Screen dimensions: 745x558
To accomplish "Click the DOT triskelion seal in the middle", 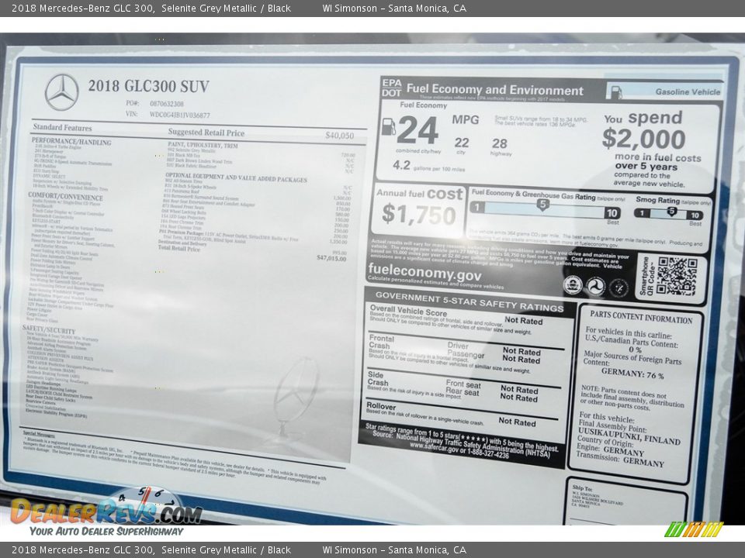I will pos(595,287).
